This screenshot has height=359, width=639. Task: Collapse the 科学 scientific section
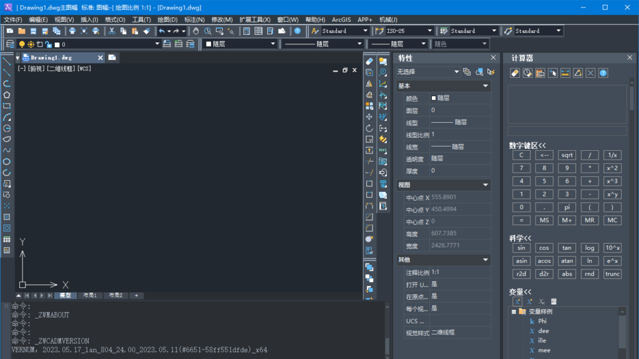[520, 239]
